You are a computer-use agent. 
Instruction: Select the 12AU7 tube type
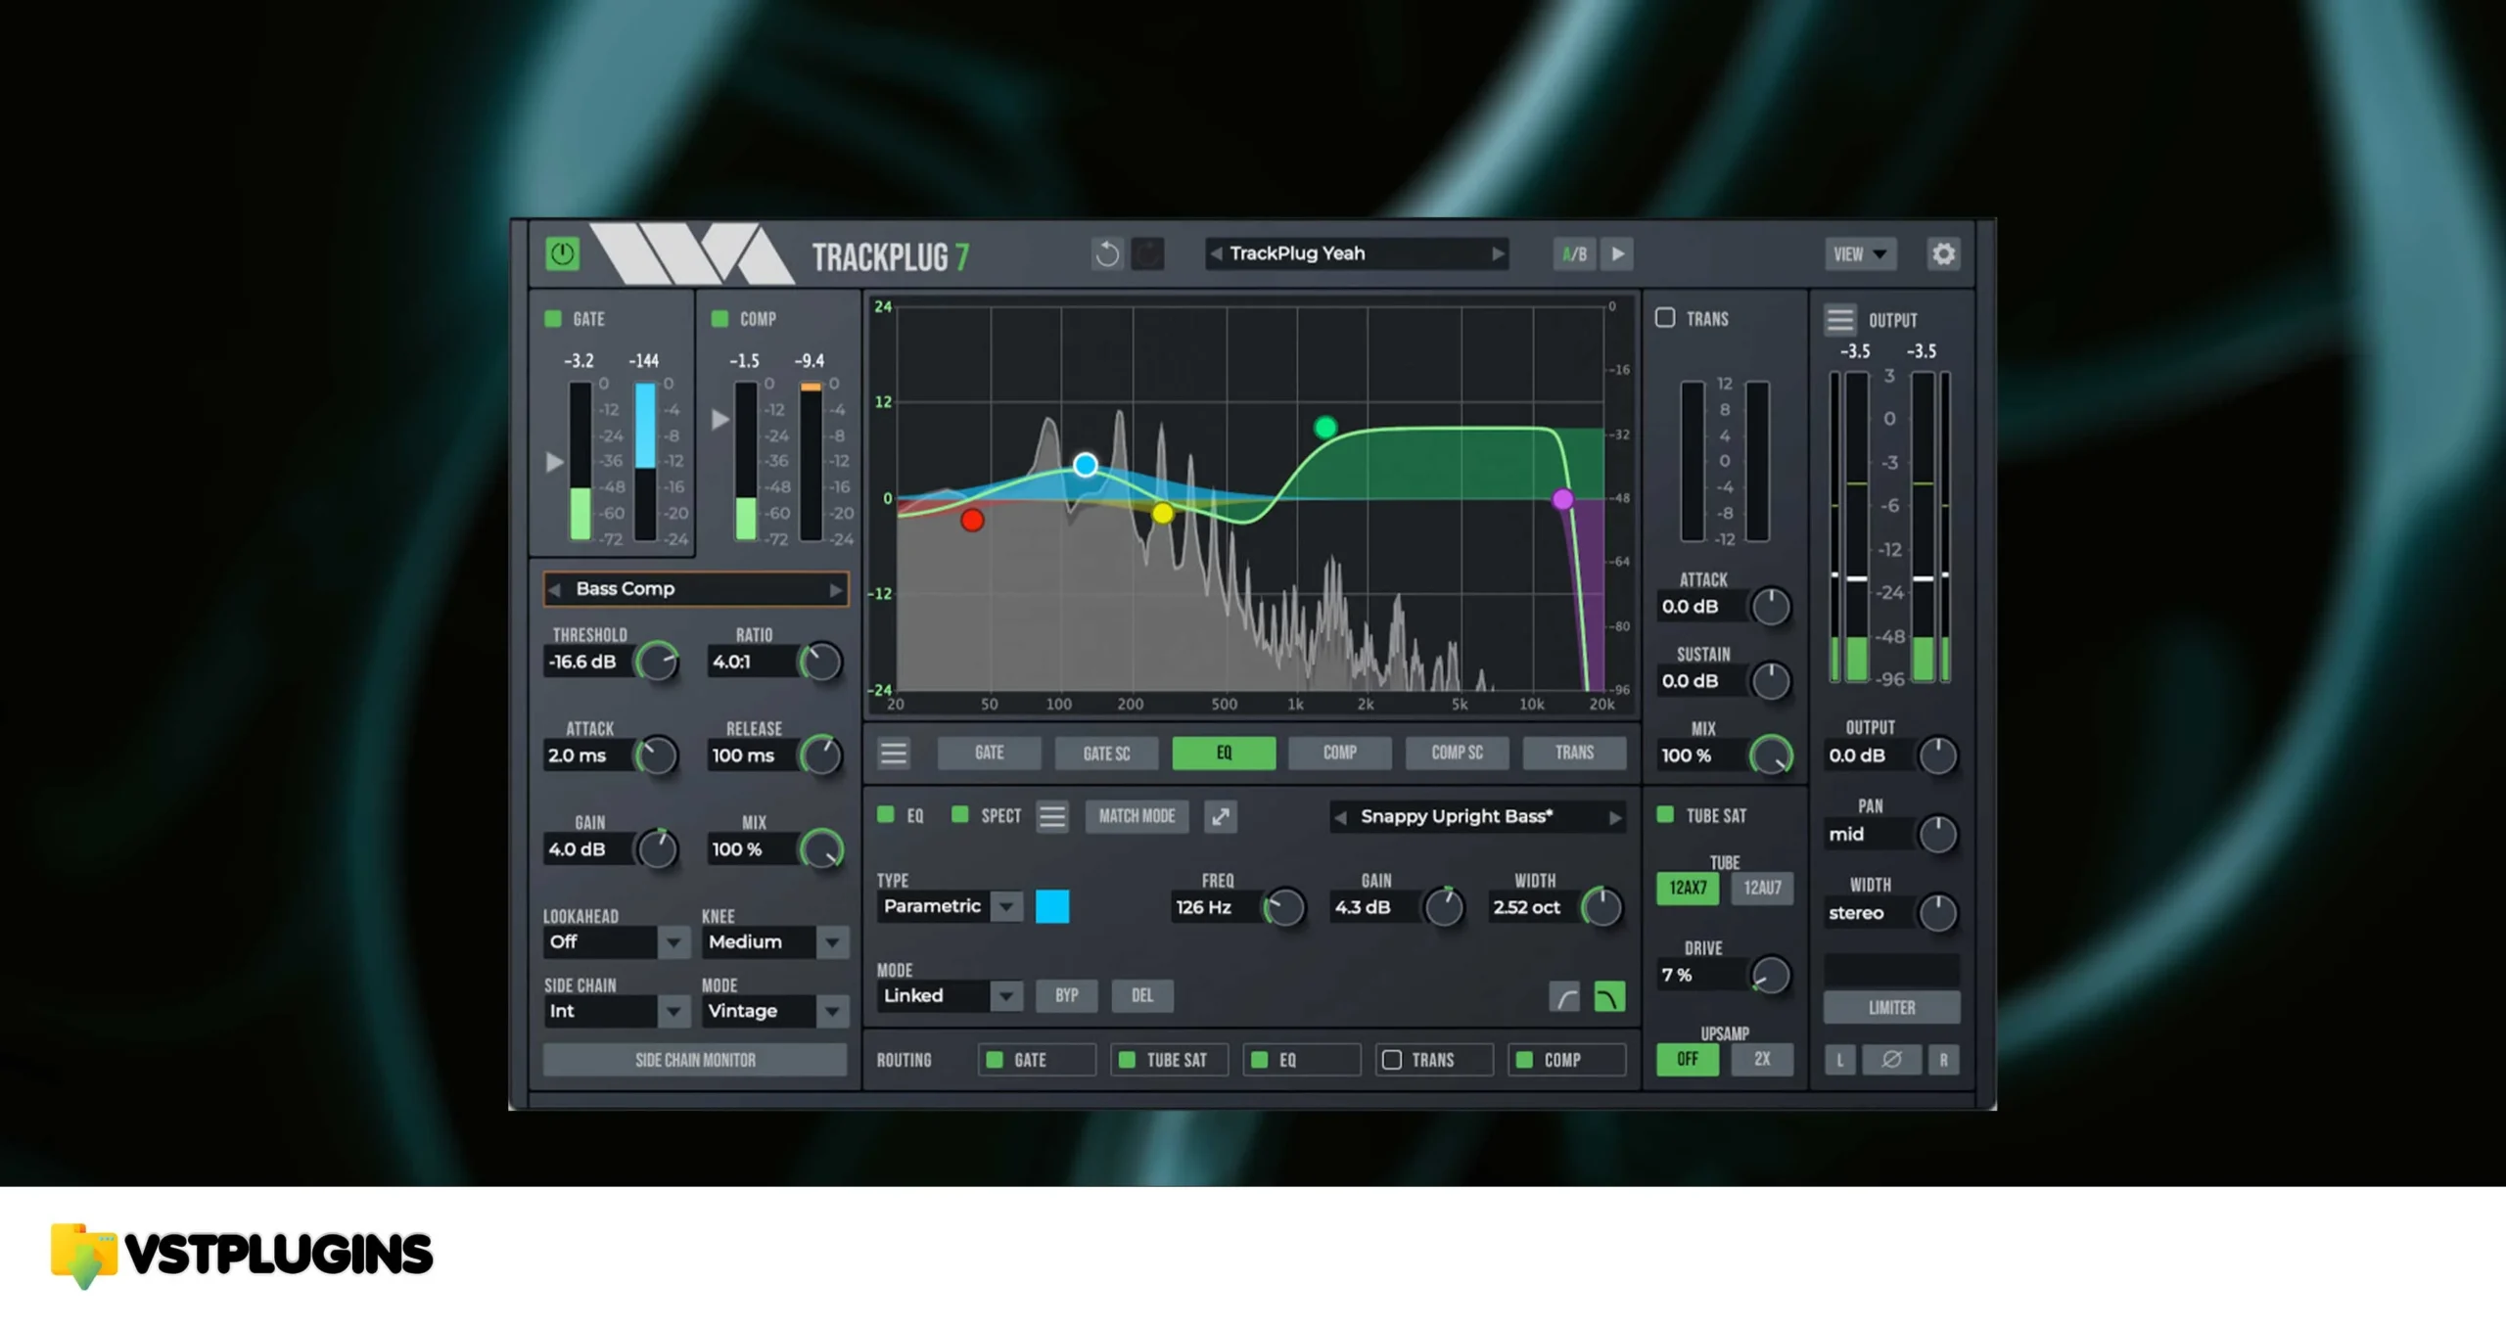(1762, 889)
